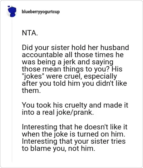143x168 pixels.
Task: Click the line "Interesting that your sister tries"
Action: [x=74, y=141]
